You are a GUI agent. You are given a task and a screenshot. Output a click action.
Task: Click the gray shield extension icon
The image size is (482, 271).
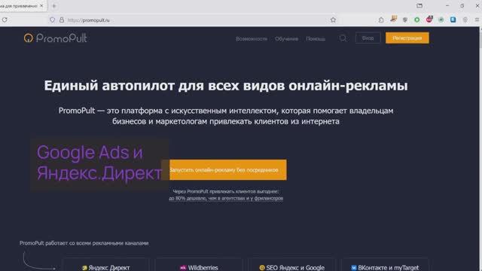[x=405, y=20]
